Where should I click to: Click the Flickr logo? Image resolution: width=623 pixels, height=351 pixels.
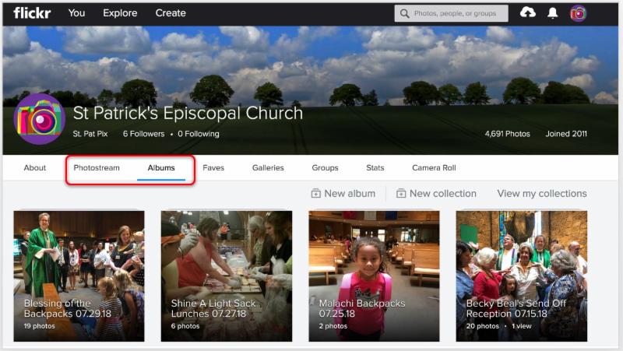point(32,12)
